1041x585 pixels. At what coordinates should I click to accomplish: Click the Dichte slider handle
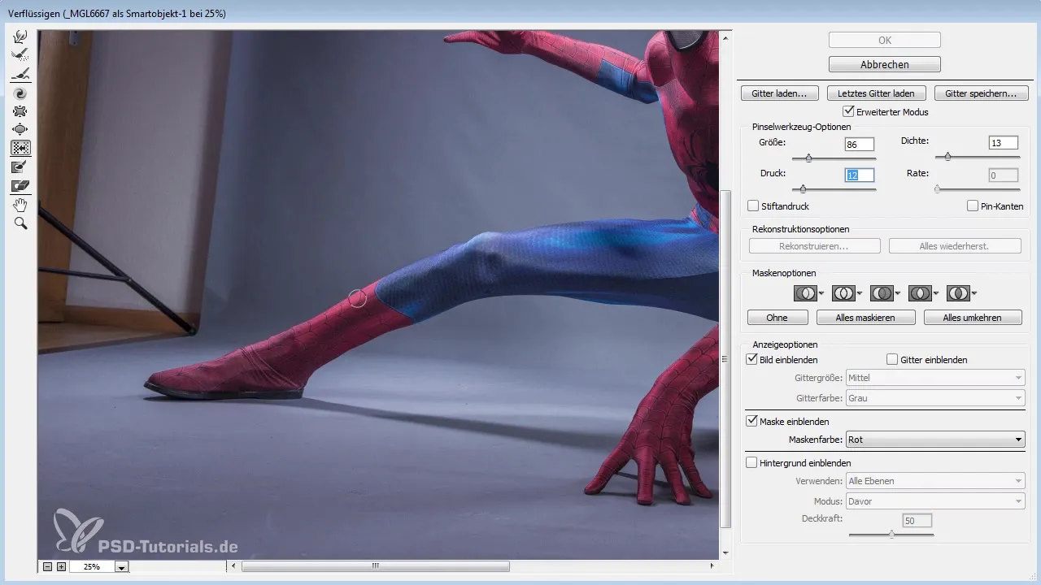(x=947, y=157)
